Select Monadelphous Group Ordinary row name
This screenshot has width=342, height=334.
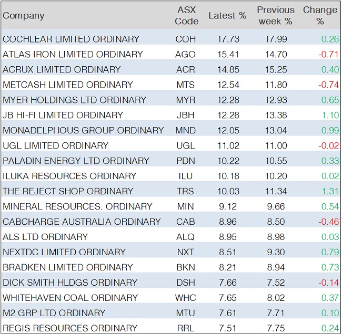pyautogui.click(x=83, y=130)
